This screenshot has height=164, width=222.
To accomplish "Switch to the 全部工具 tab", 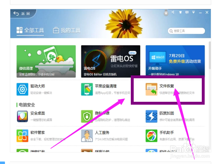I will [x=30, y=30].
